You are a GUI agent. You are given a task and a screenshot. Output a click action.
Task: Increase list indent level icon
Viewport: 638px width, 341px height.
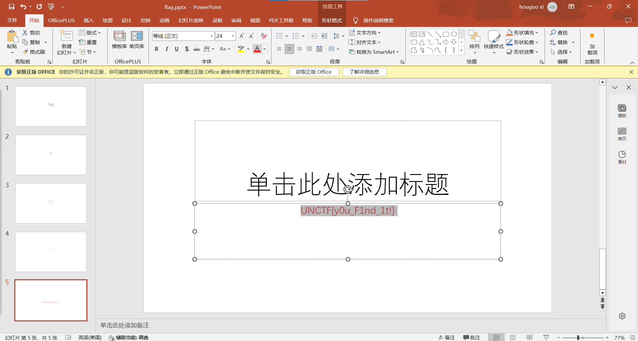point(324,36)
